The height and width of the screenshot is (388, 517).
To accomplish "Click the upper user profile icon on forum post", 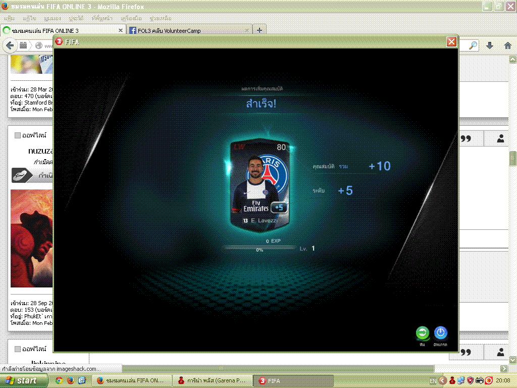I will [500, 139].
